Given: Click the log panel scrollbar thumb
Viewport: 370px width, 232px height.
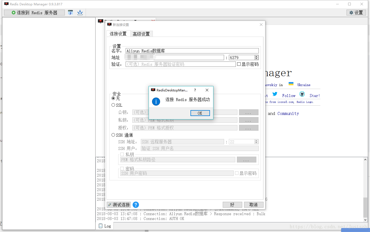Looking at the screenshot, I should (365, 207).
